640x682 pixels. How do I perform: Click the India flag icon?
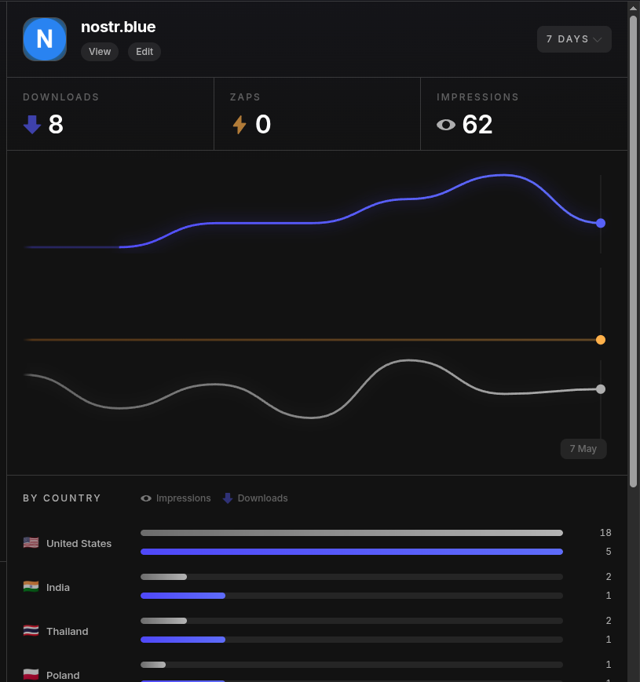(31, 587)
